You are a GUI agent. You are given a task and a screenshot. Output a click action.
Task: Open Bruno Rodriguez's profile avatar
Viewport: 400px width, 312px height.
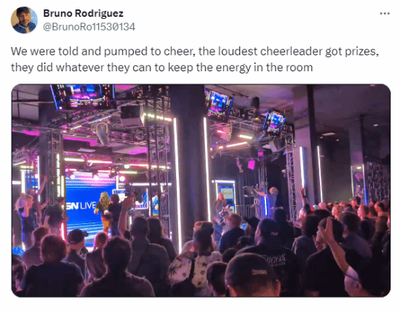[24, 20]
